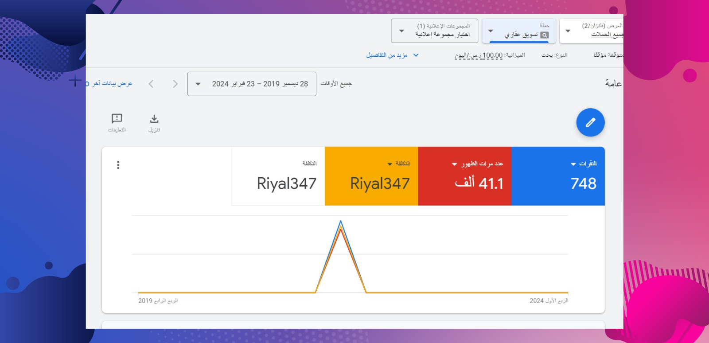Click the download (تنزيل) icon

click(154, 119)
